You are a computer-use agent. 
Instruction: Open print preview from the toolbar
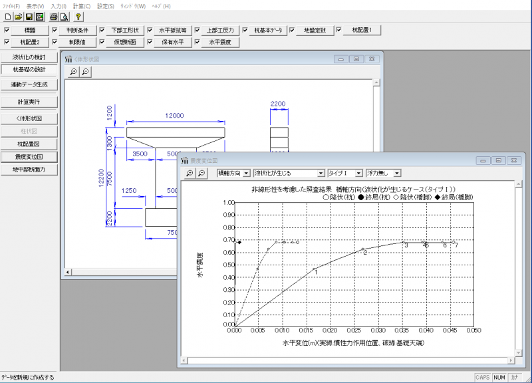(x=64, y=17)
